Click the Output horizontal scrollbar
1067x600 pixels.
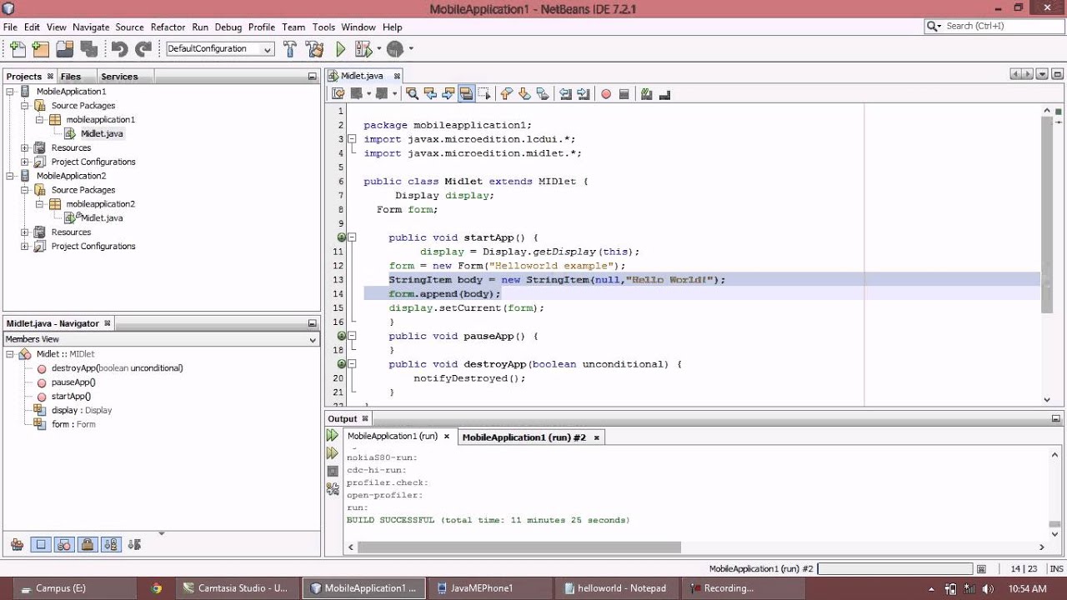pos(519,547)
